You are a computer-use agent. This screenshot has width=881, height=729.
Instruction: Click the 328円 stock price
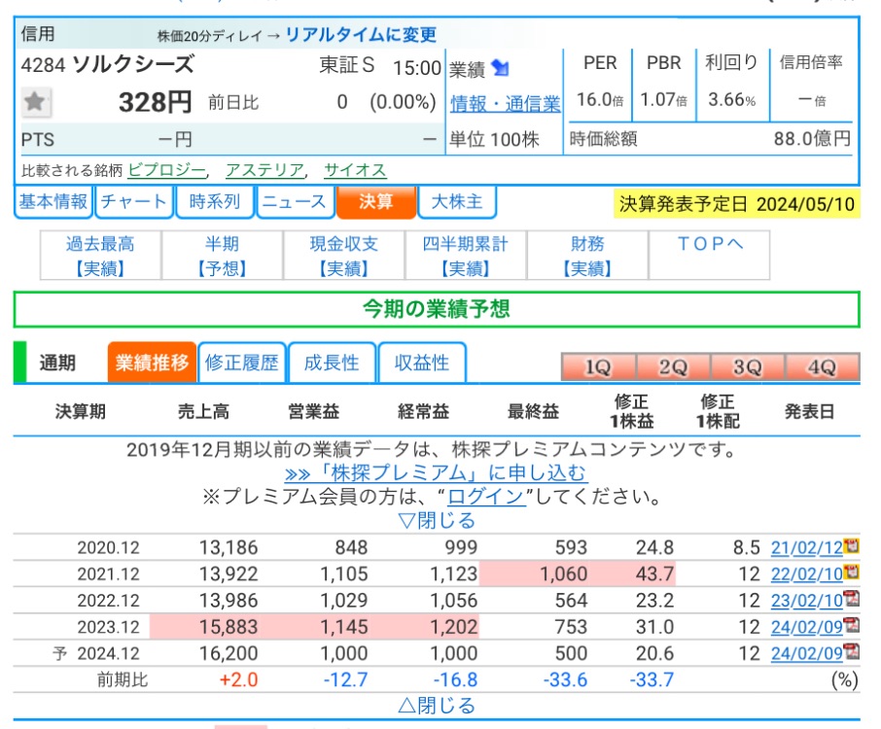point(155,103)
